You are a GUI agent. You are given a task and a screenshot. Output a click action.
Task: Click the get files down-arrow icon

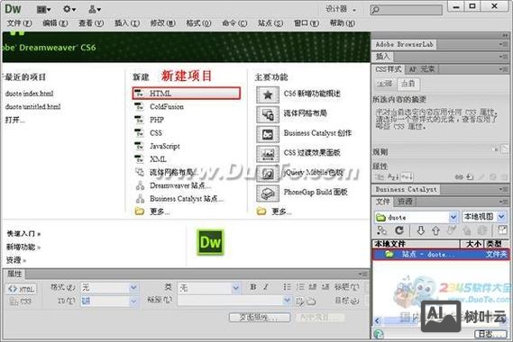(420, 230)
